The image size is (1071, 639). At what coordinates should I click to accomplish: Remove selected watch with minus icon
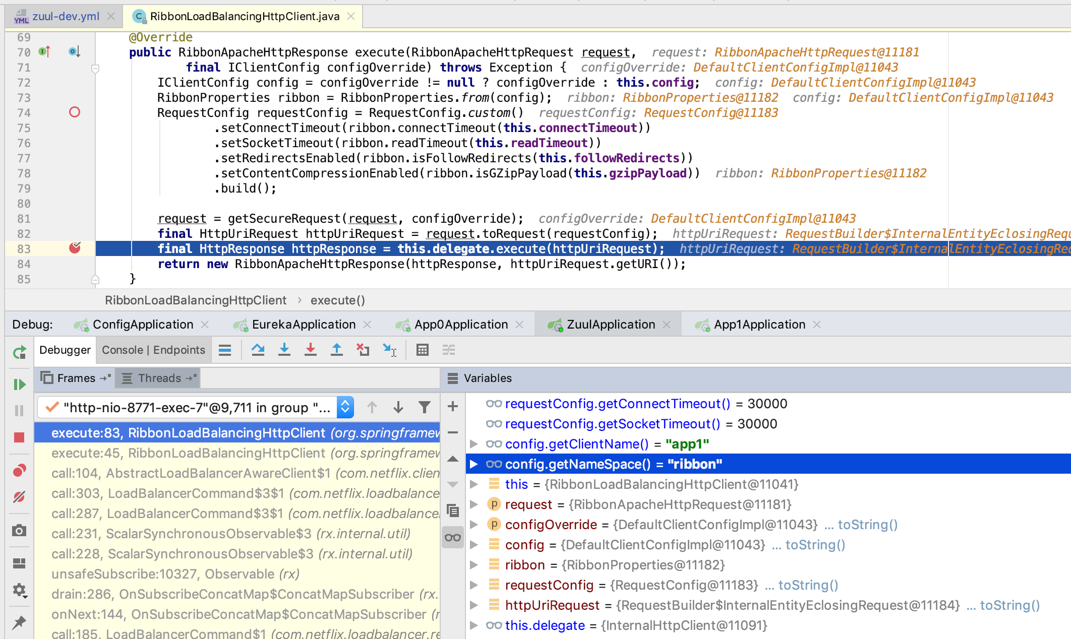tap(453, 432)
